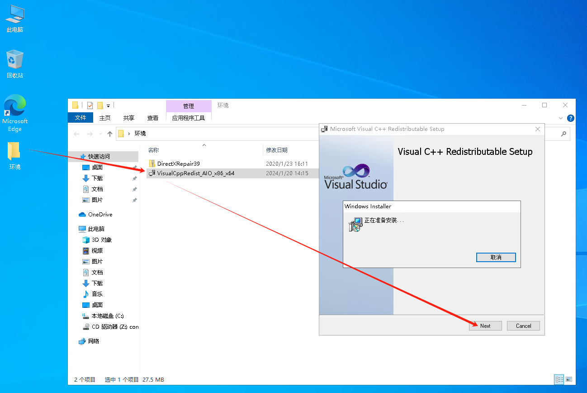
Task: Click the Properties icon in Explorer's quick access toolbar
Action: [90, 105]
